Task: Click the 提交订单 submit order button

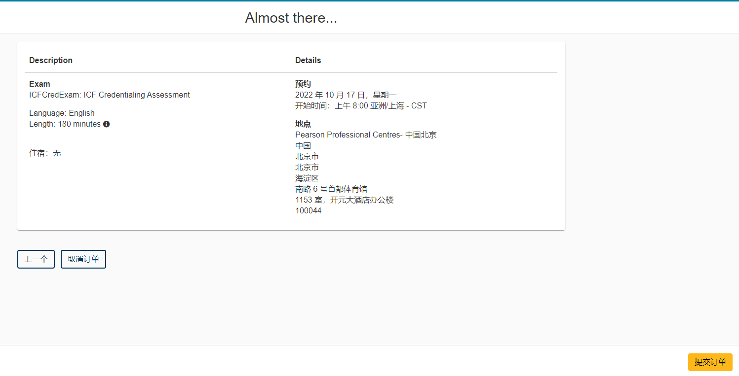Action: (x=710, y=362)
